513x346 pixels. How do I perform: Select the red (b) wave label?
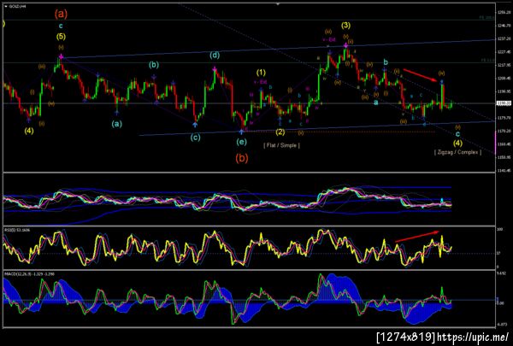pyautogui.click(x=242, y=158)
